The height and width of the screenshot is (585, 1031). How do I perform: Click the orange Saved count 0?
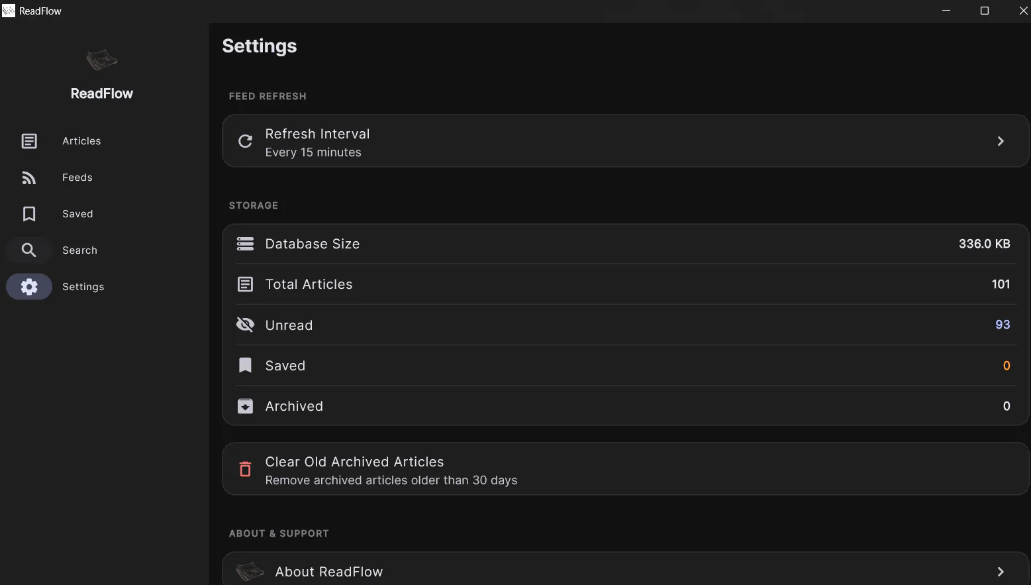pyautogui.click(x=1006, y=366)
